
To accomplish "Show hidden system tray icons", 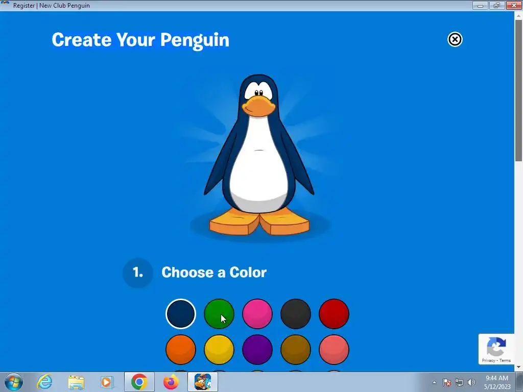I will [x=434, y=382].
